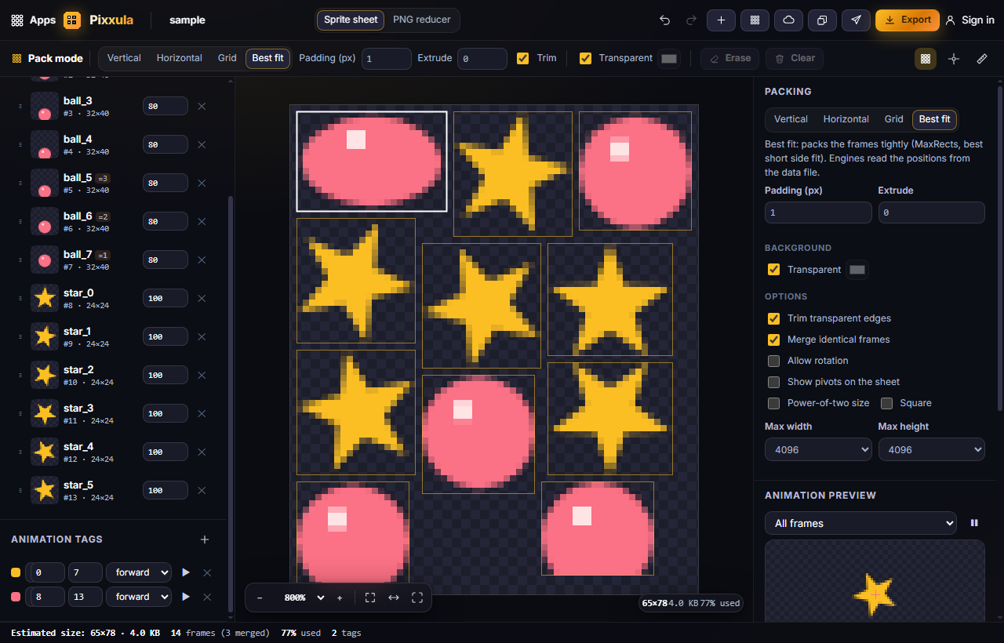Add a new animation tag
This screenshot has height=643, width=1004.
pos(205,539)
